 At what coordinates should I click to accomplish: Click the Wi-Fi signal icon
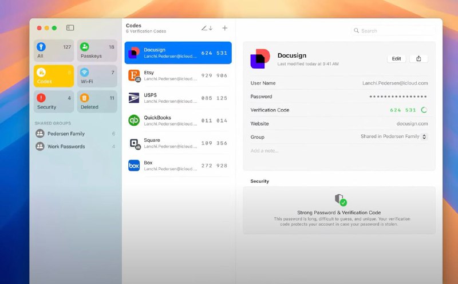point(84,72)
